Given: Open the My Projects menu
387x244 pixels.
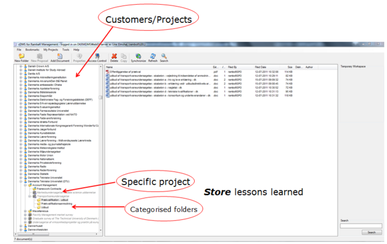Looking at the screenshot, I should 51,50.
